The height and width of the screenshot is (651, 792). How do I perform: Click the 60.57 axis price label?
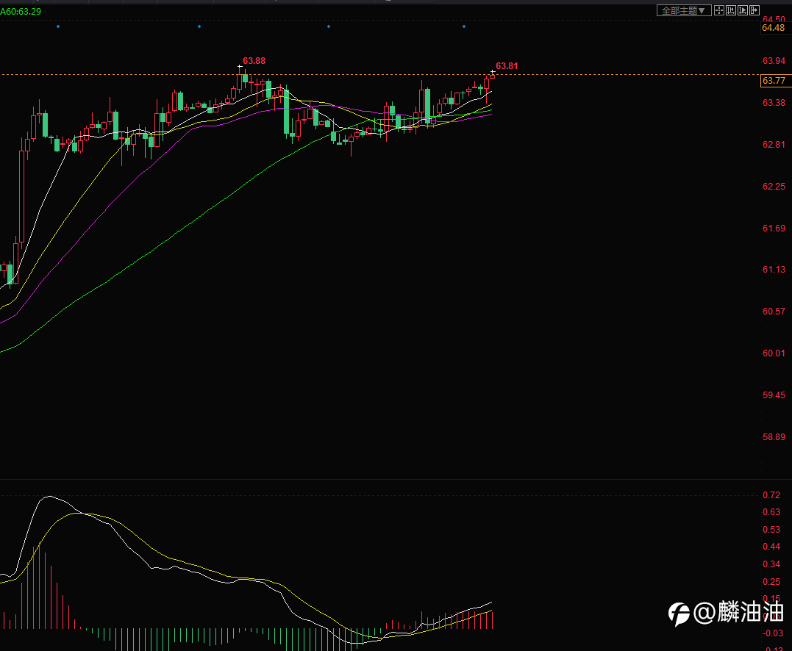774,312
